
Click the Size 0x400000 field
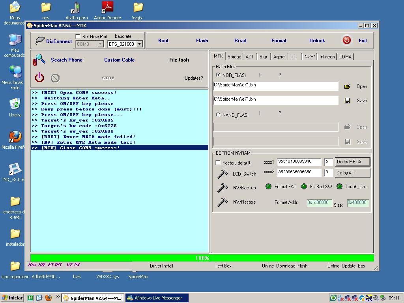click(358, 202)
